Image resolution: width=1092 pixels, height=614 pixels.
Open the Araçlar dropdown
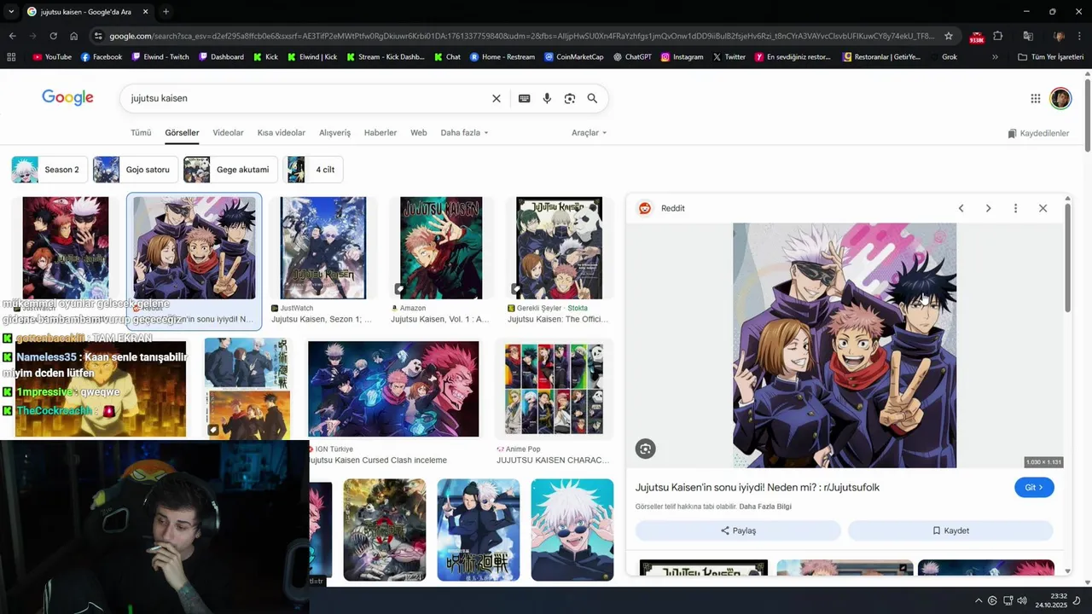(x=589, y=133)
